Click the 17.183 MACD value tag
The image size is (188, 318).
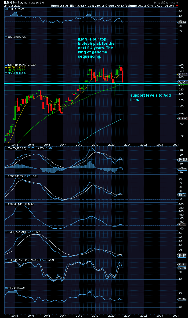tap(183, 160)
